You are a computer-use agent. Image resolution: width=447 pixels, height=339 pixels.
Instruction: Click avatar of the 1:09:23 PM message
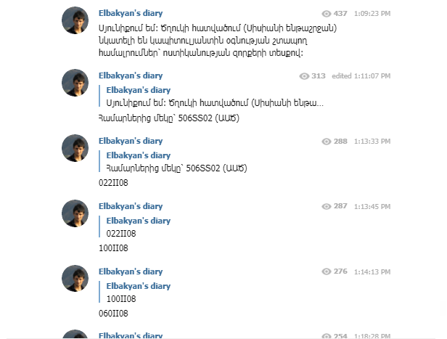click(x=75, y=20)
